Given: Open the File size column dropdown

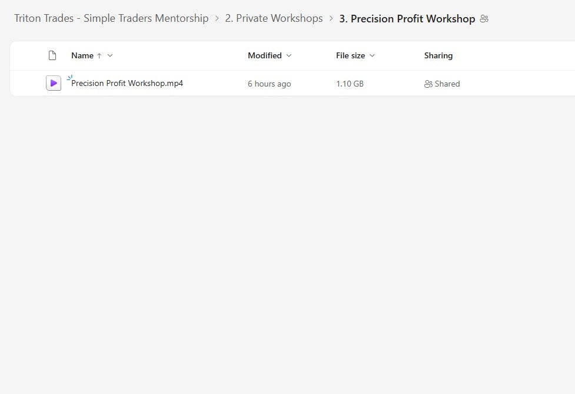Looking at the screenshot, I should tap(371, 55).
